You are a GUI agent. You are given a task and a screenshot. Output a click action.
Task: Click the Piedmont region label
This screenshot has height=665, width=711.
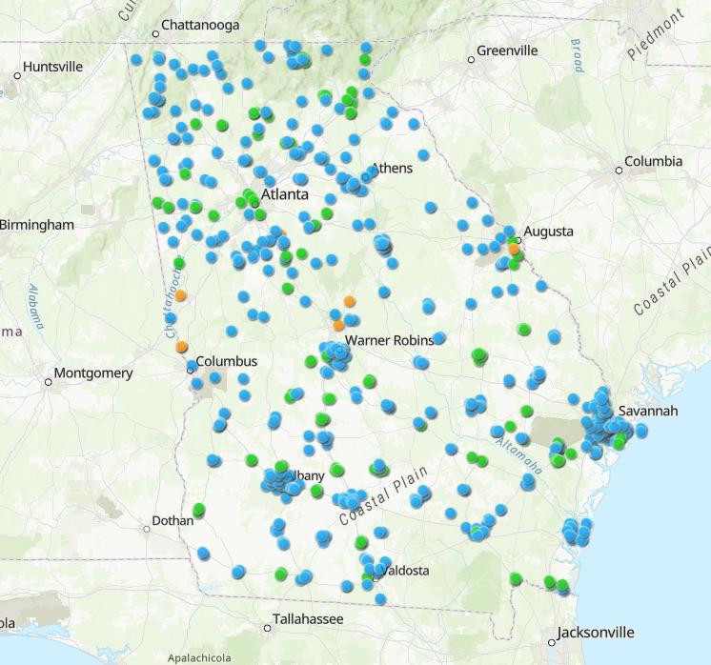click(656, 34)
